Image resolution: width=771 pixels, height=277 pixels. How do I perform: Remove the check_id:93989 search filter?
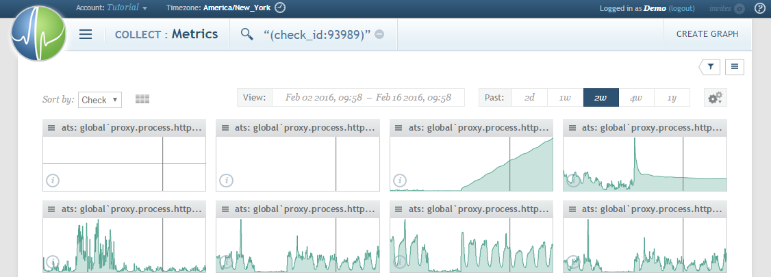coord(379,35)
